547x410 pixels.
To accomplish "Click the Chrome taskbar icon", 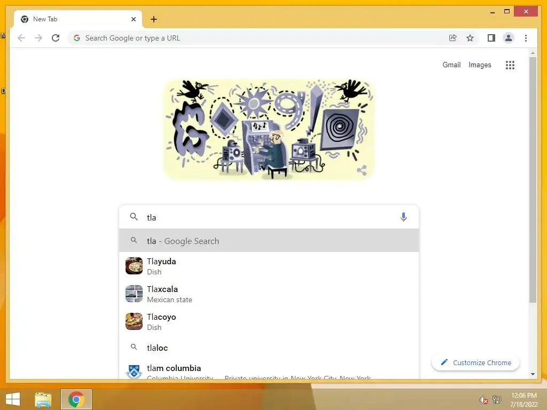I will [76, 399].
